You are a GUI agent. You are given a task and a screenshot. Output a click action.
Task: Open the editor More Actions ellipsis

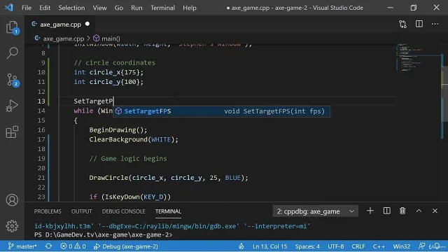[x=435, y=24]
